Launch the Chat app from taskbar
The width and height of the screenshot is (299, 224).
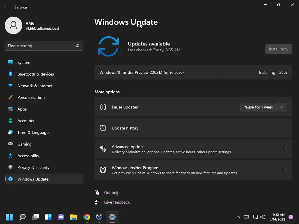click(61, 217)
